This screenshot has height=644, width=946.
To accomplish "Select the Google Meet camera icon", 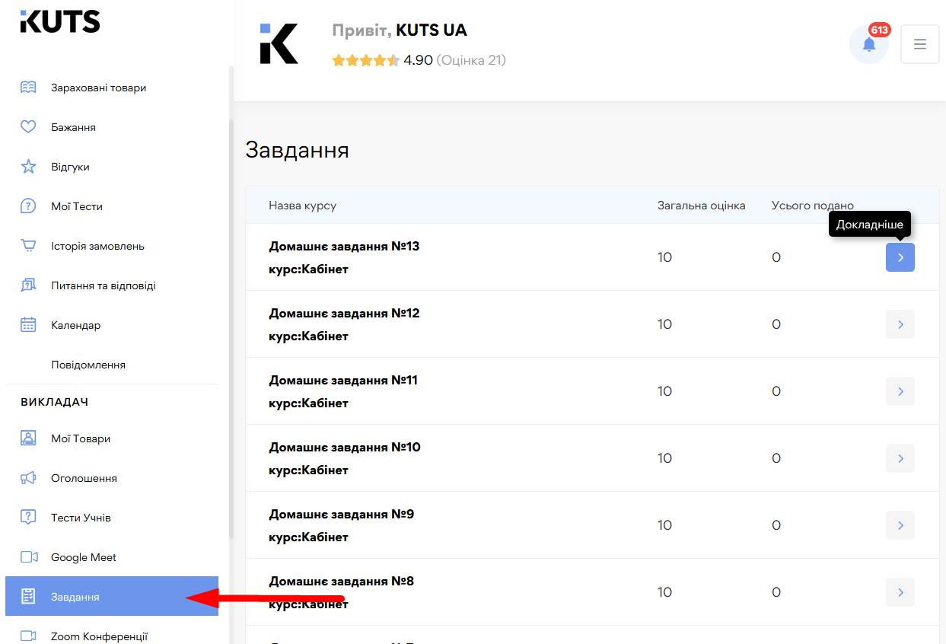I will click(x=28, y=556).
